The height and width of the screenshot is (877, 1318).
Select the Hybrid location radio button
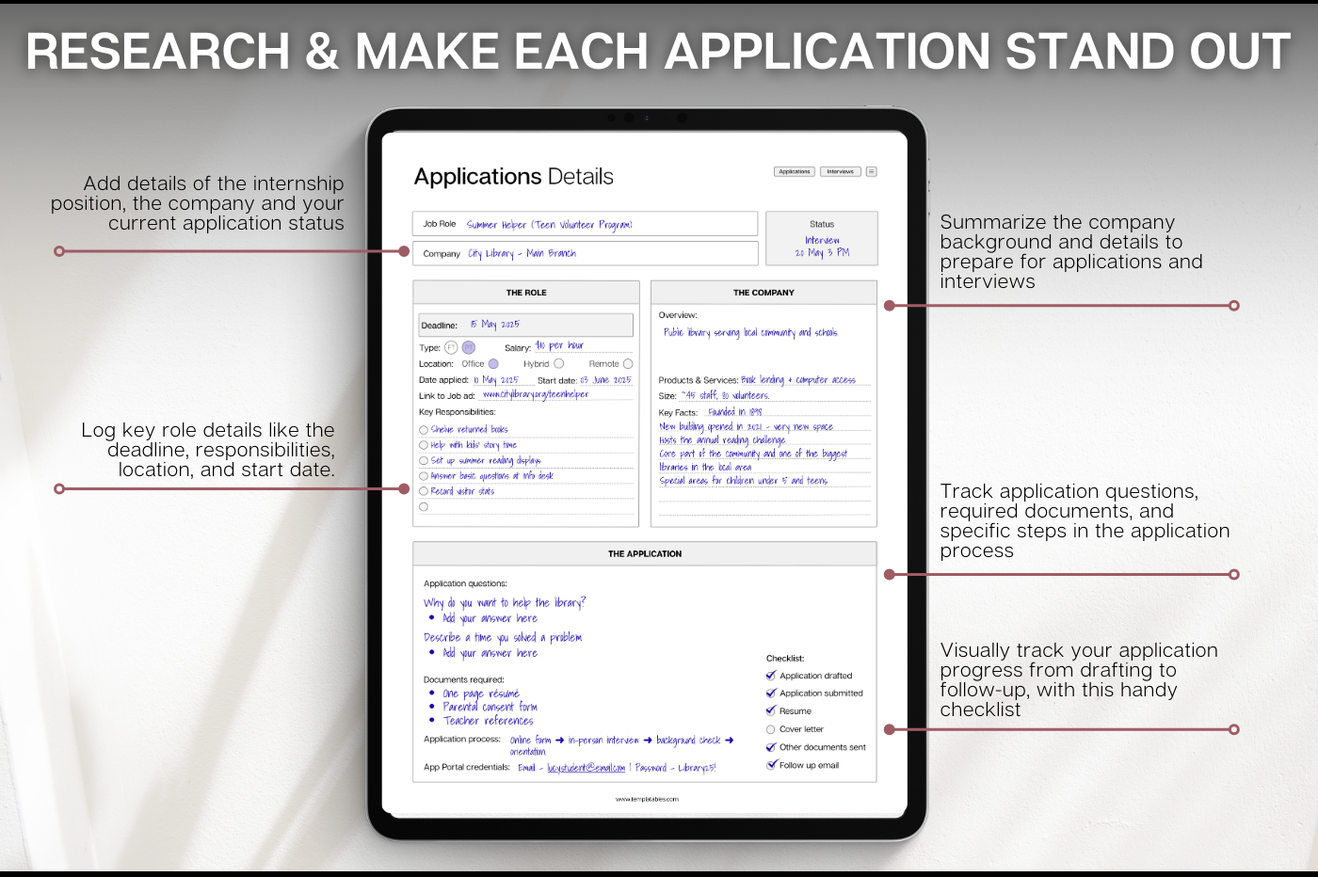pyautogui.click(x=558, y=364)
